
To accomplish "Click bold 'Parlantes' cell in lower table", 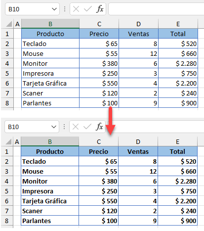I will (50, 221).
